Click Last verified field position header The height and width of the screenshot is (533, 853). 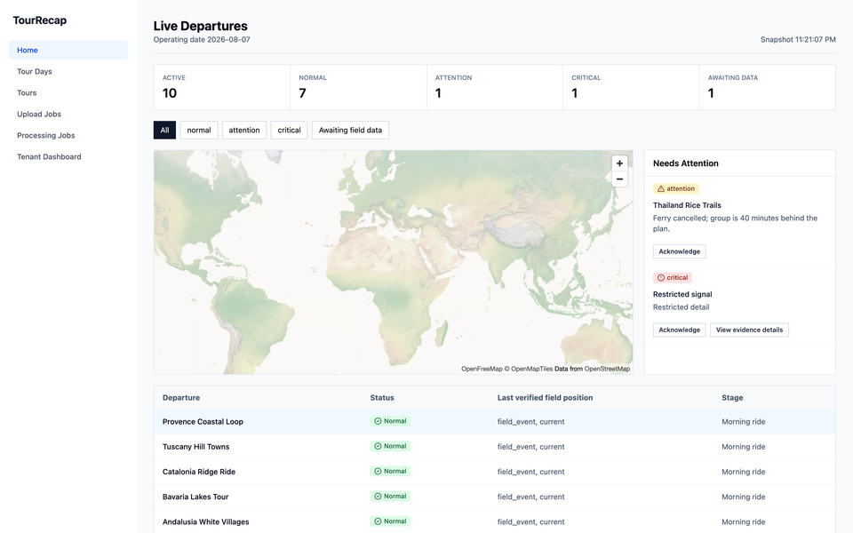[545, 398]
